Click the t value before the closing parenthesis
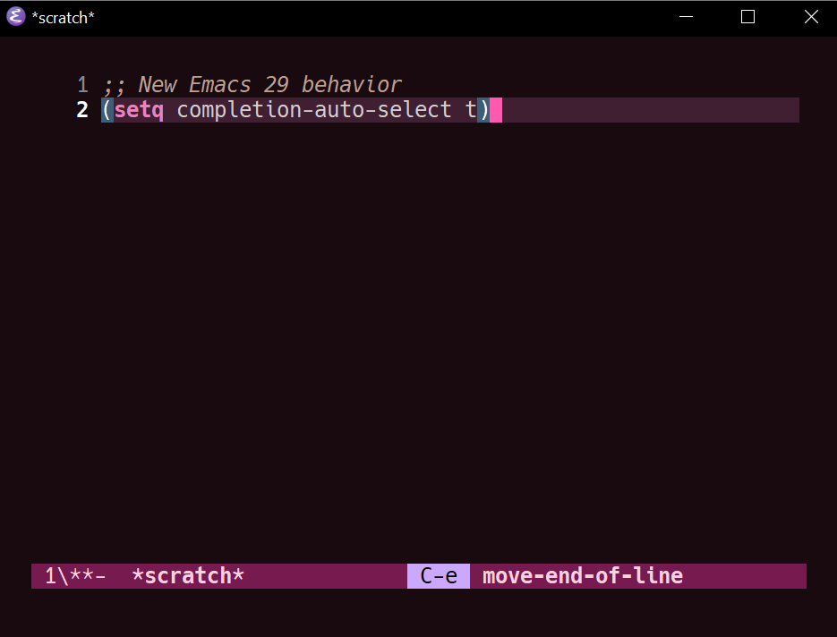The width and height of the screenshot is (837, 637). 471,110
